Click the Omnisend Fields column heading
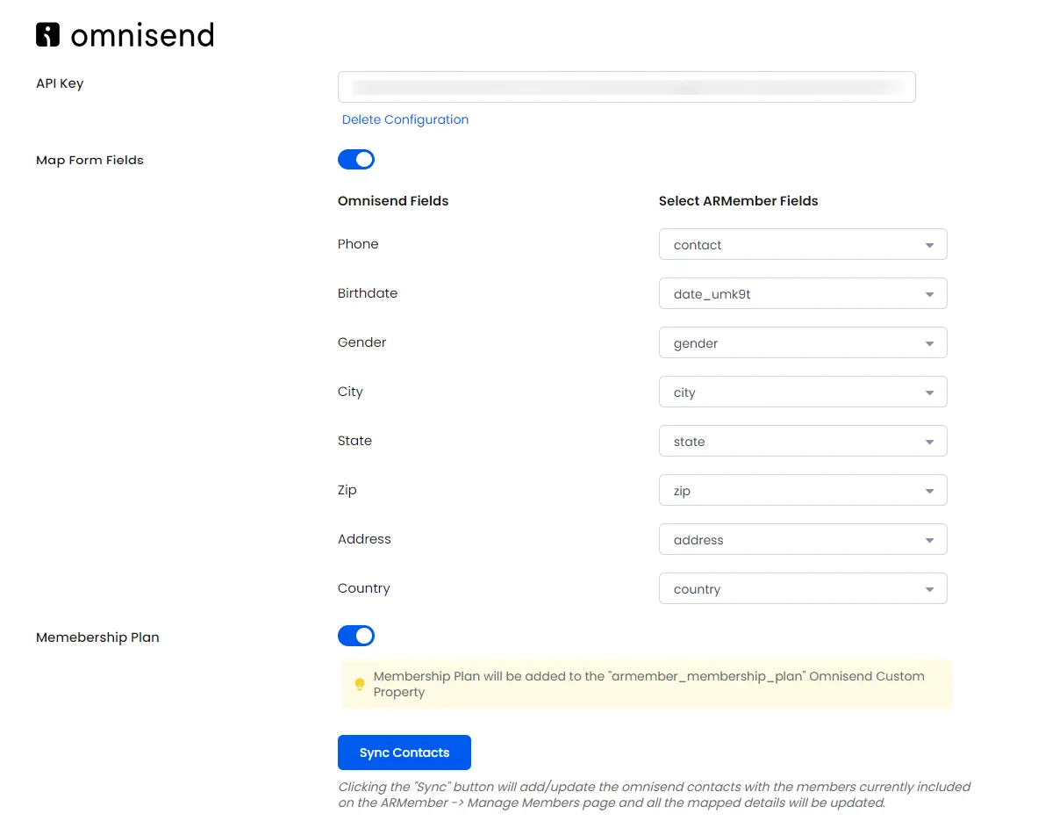1038x828 pixels. coord(393,201)
